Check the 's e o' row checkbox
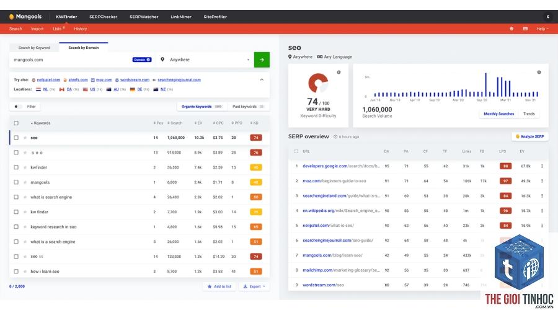558x310 pixels. coord(16,153)
